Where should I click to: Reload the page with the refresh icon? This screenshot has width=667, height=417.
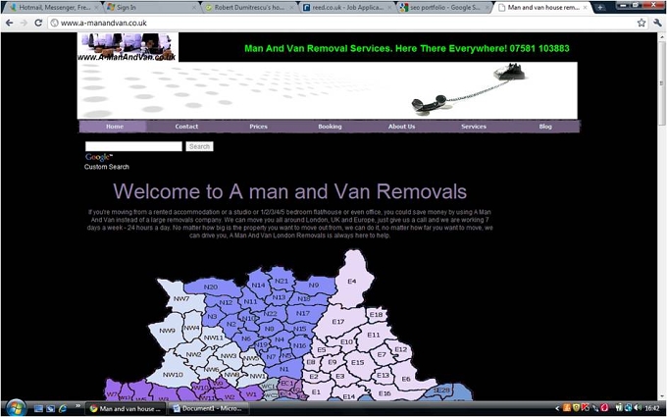pyautogui.click(x=38, y=23)
